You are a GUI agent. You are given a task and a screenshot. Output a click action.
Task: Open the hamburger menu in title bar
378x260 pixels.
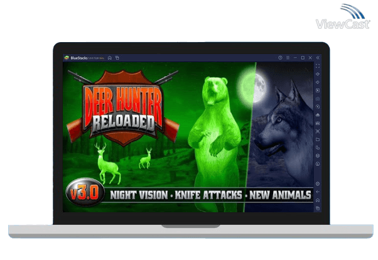pos(288,58)
